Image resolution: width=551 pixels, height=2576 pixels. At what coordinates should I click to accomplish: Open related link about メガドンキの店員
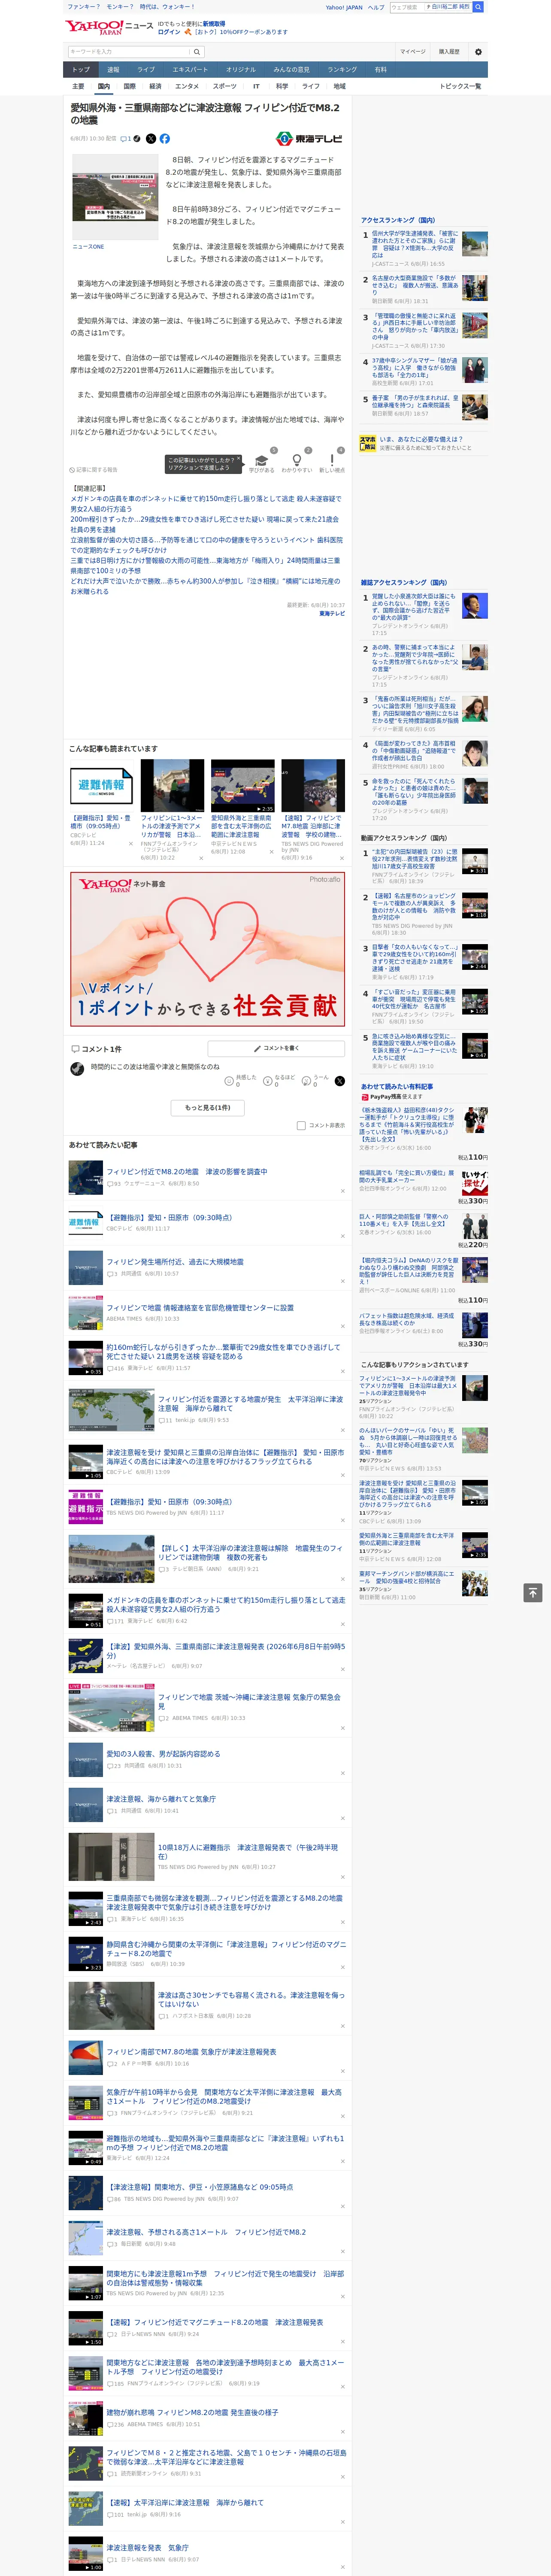(x=205, y=503)
